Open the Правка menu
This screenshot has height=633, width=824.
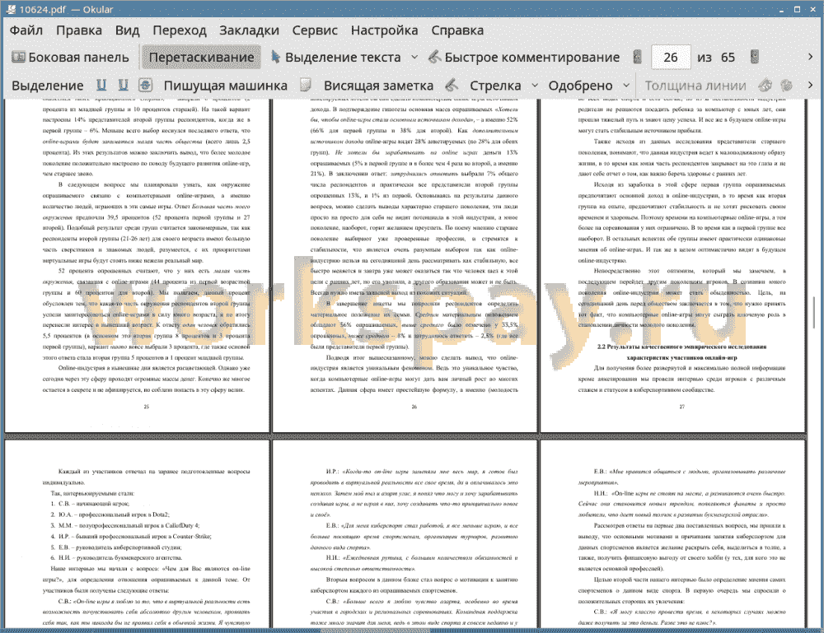[79, 30]
